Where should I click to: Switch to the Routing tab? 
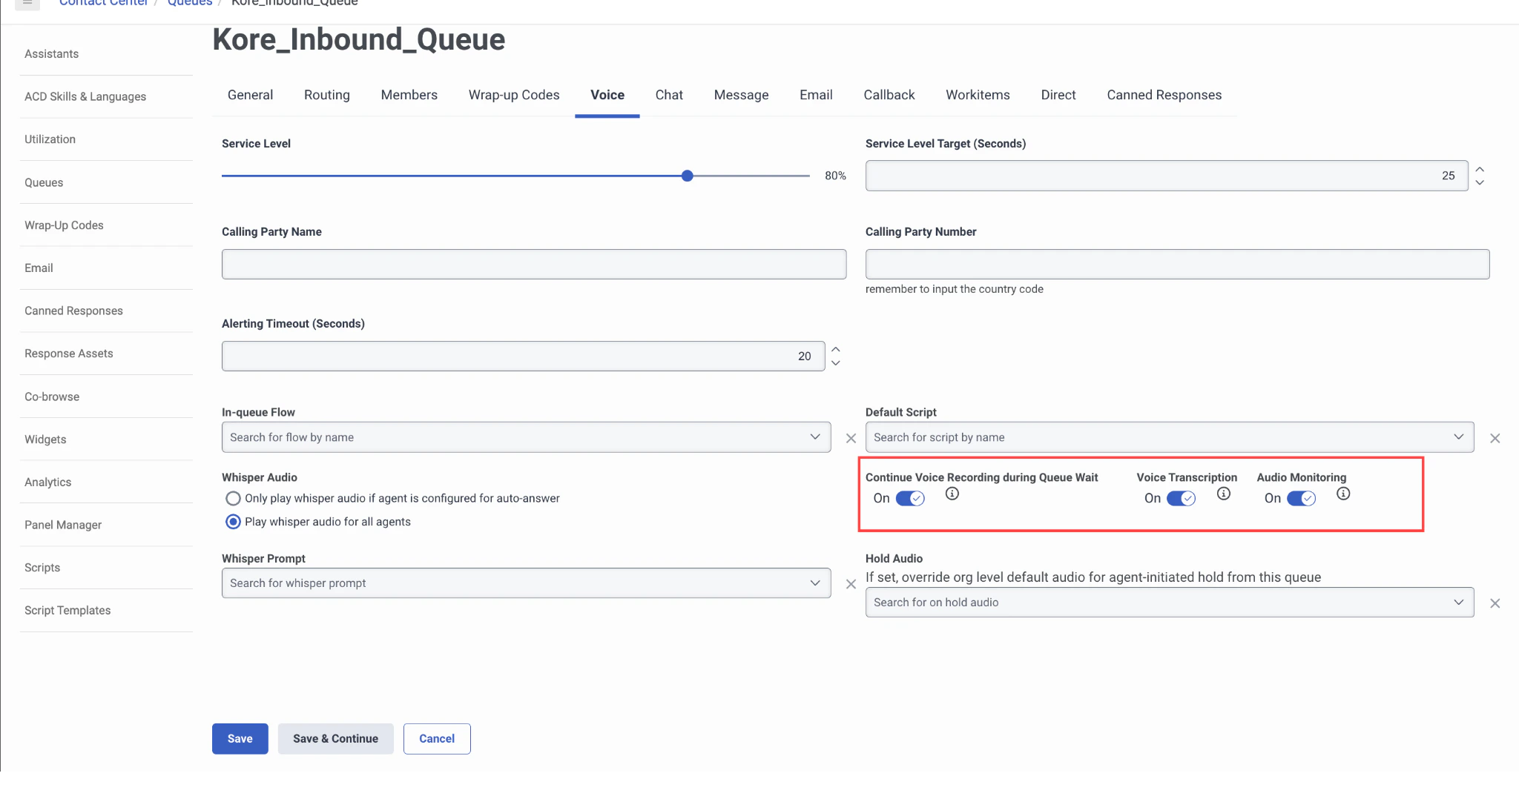tap(327, 95)
